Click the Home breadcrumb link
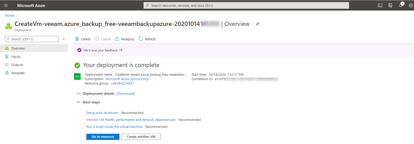The width and height of the screenshot is (414, 144). click(x=10, y=15)
